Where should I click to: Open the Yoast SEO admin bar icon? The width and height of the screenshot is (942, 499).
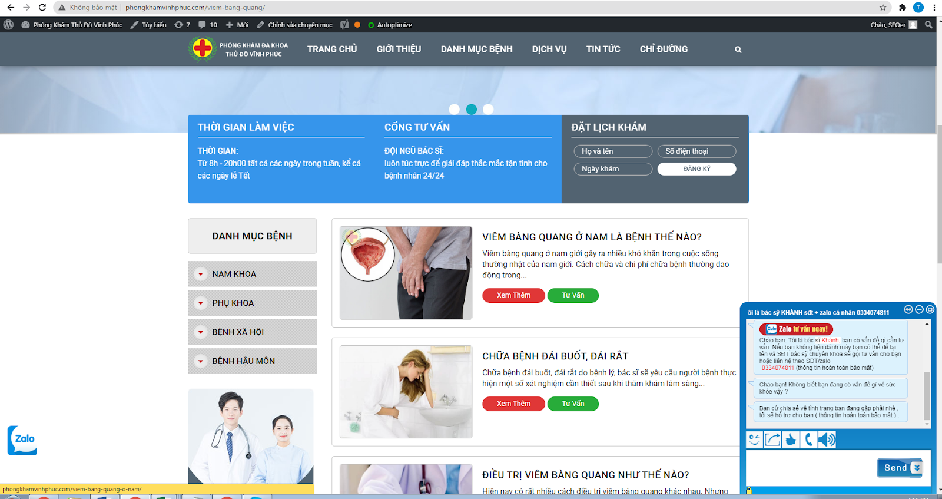[344, 25]
